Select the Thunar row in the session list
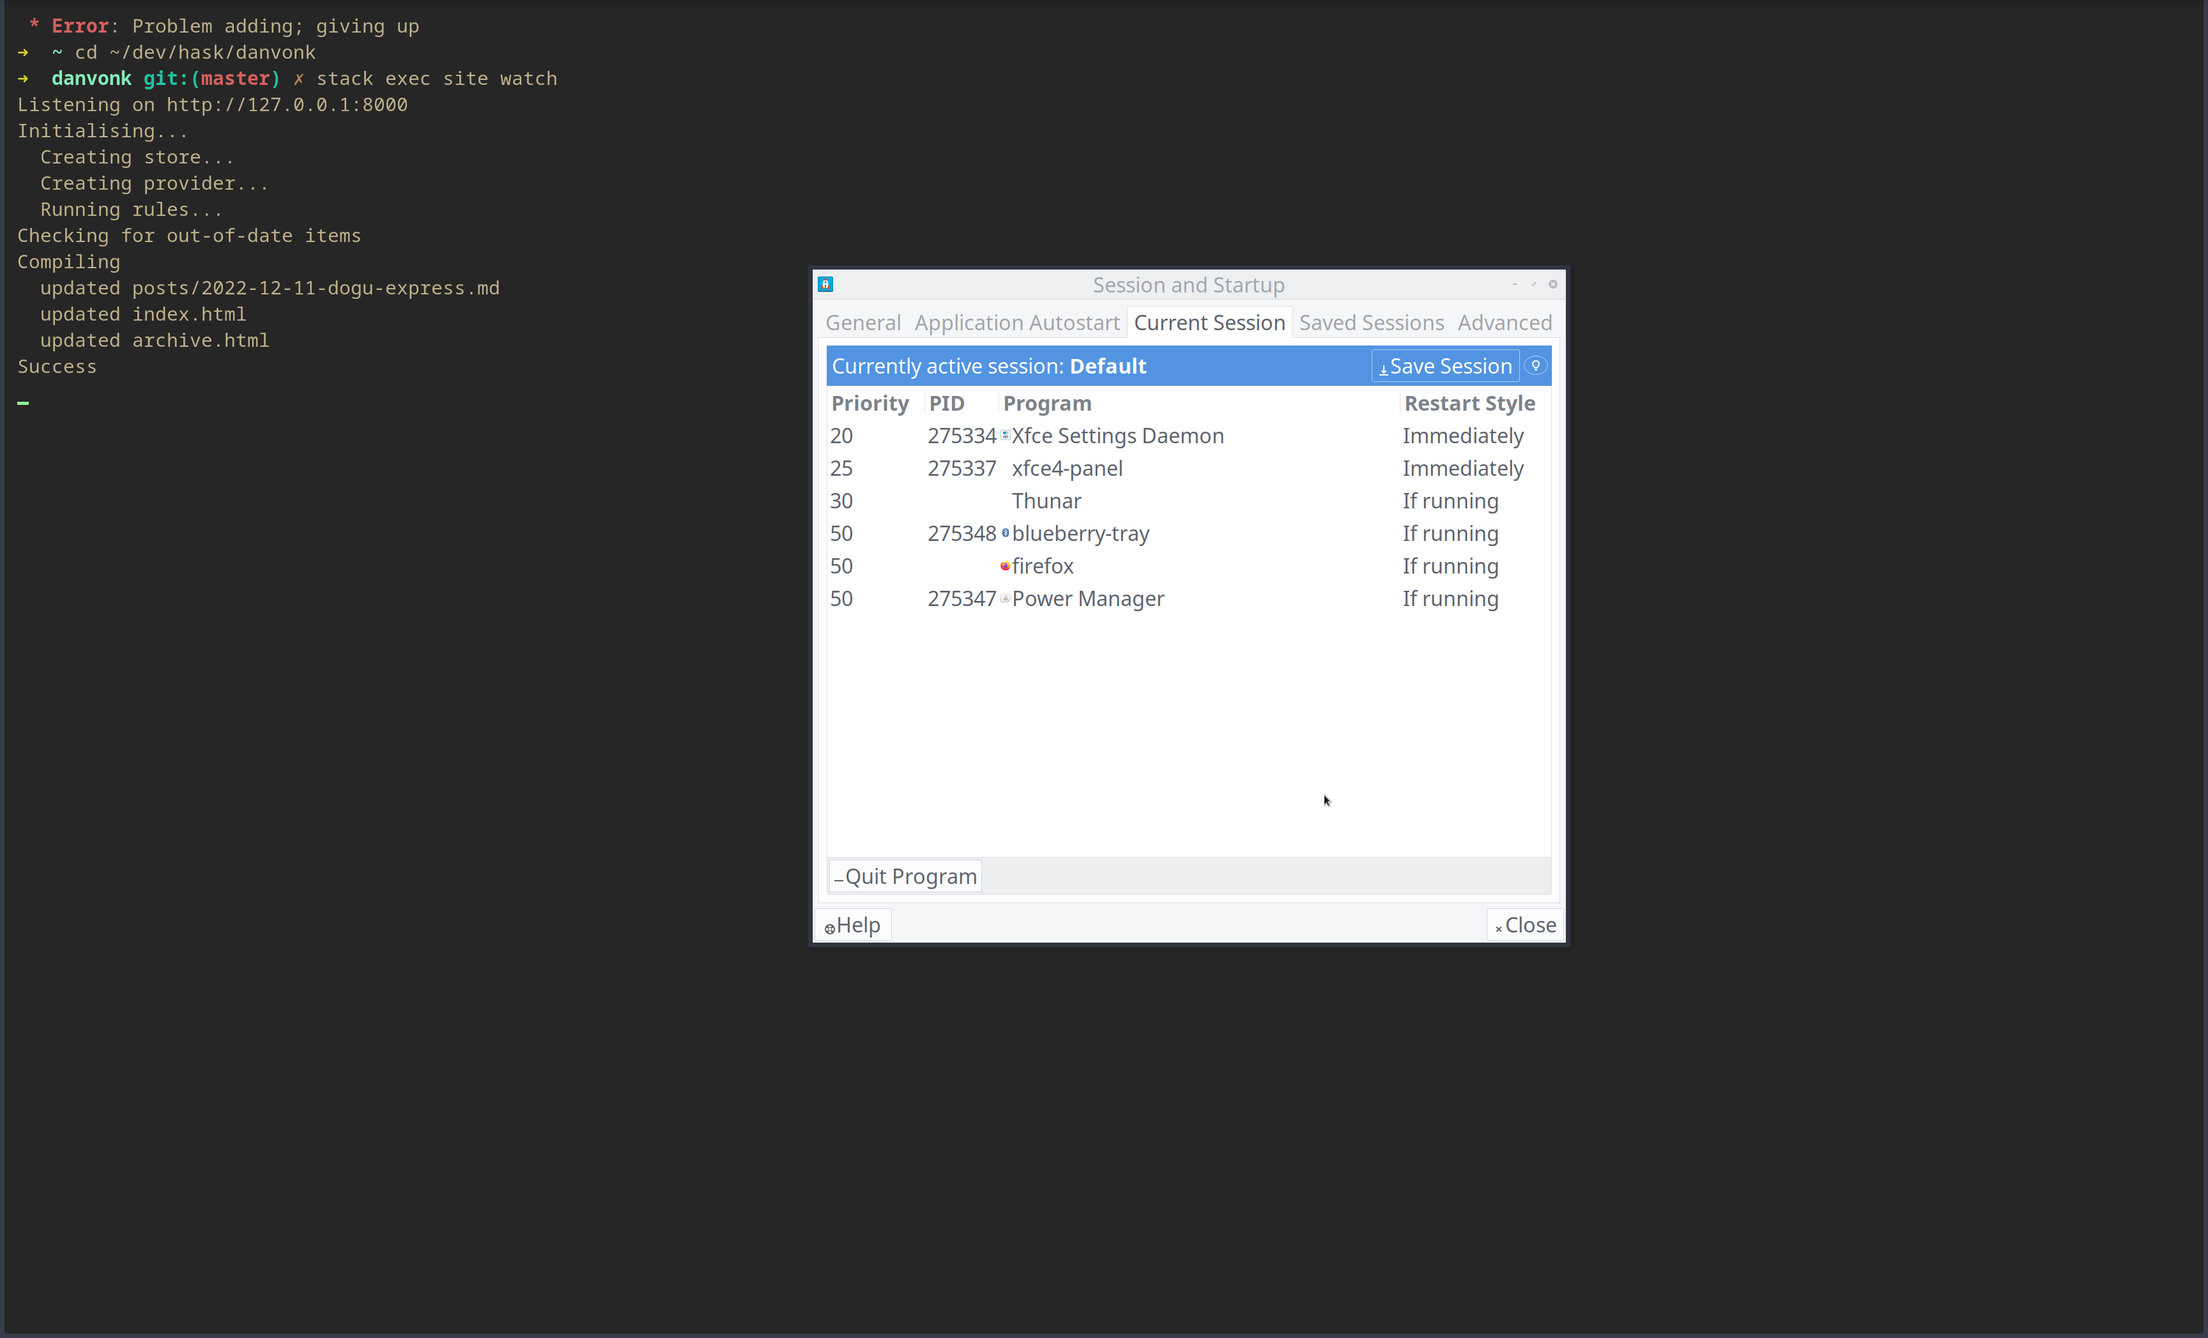This screenshot has width=2208, height=1338. (1046, 501)
